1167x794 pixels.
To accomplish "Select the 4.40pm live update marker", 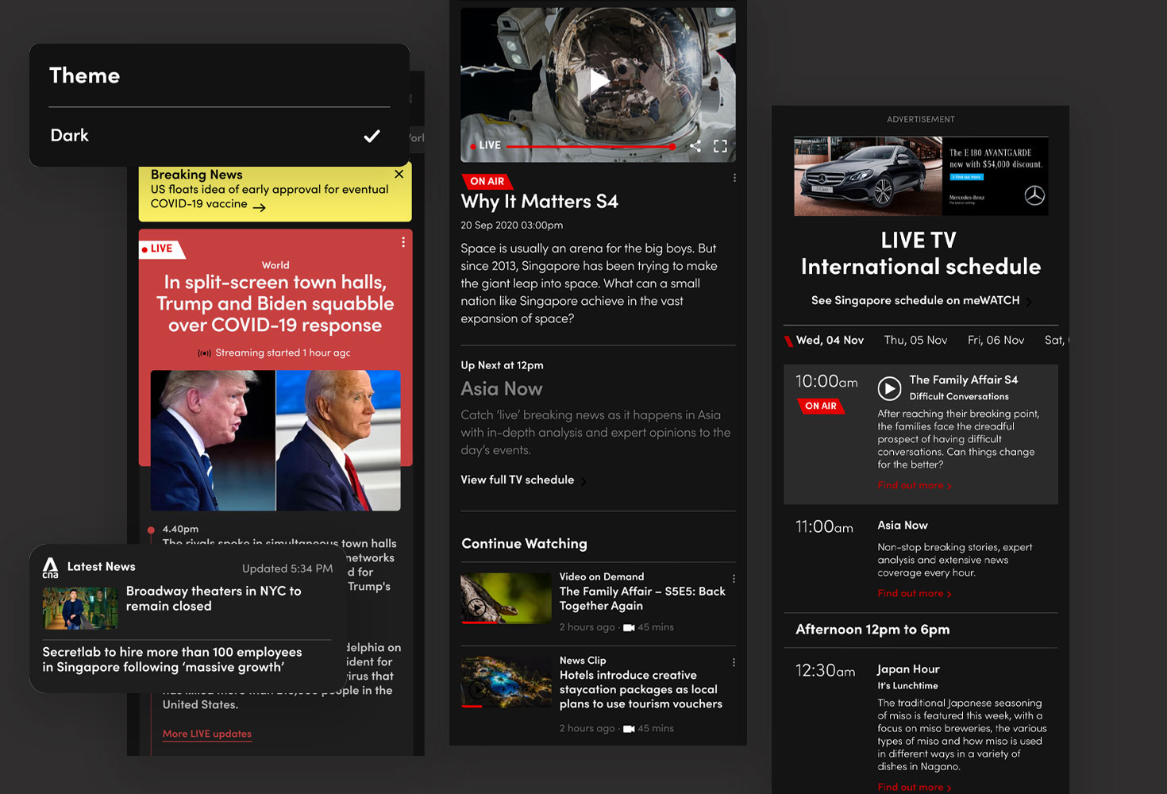I will pos(151,530).
